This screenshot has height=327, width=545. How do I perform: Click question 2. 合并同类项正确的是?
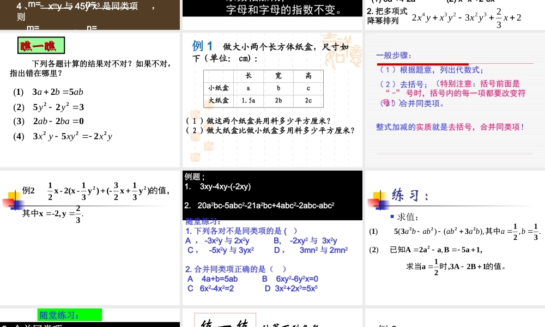coord(235,269)
